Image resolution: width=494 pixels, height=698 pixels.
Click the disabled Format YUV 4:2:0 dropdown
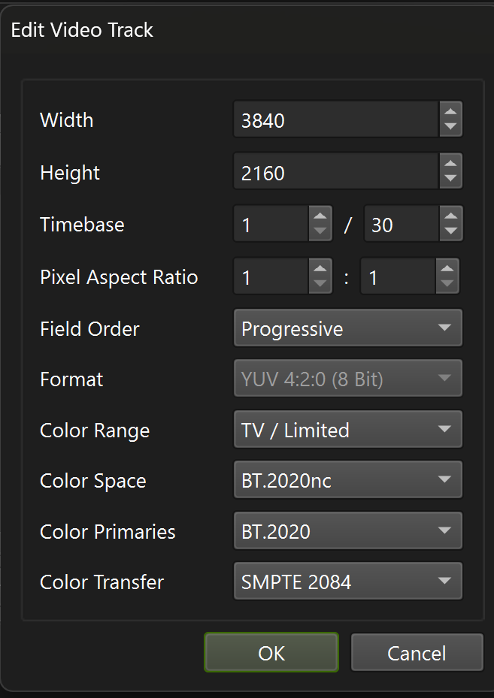tap(347, 379)
